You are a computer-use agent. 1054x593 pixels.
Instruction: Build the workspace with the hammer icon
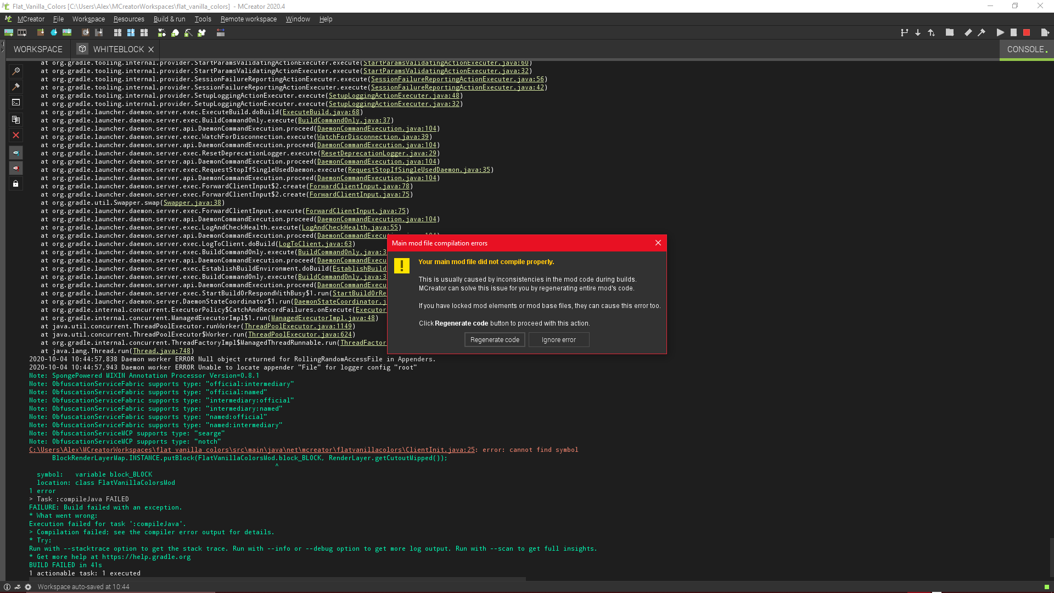pyautogui.click(x=982, y=32)
